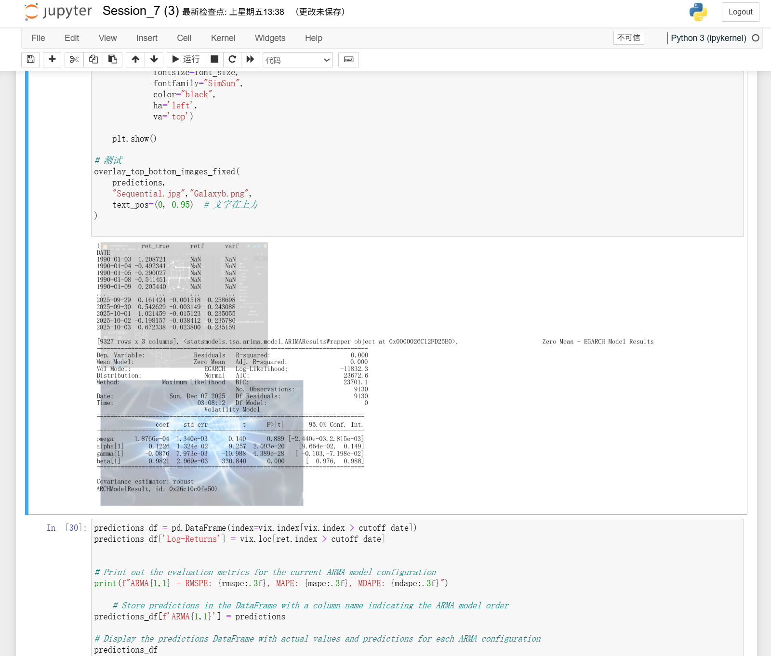Click the Jupyter logo to go home
This screenshot has width=771, height=656.
tap(58, 12)
